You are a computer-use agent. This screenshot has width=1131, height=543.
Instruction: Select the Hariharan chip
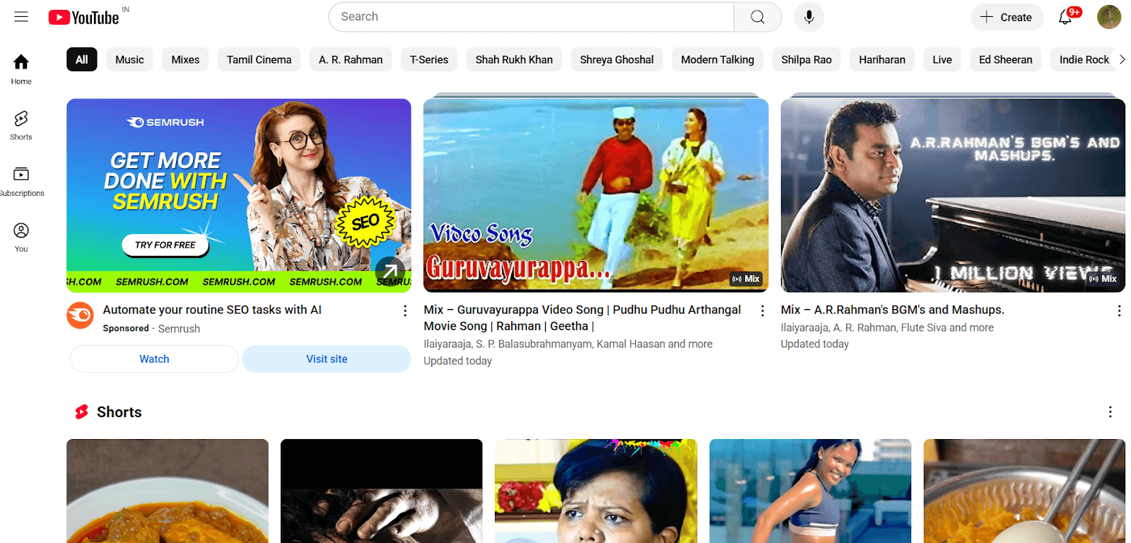click(882, 59)
